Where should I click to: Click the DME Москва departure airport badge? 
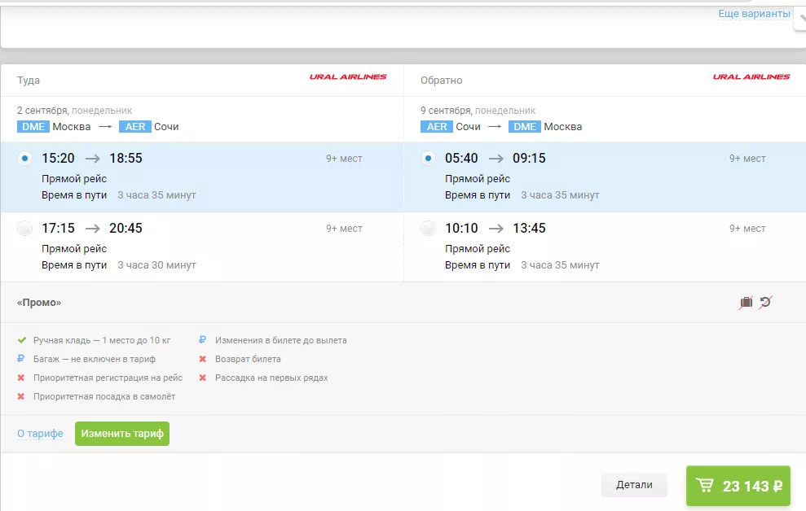coord(33,127)
